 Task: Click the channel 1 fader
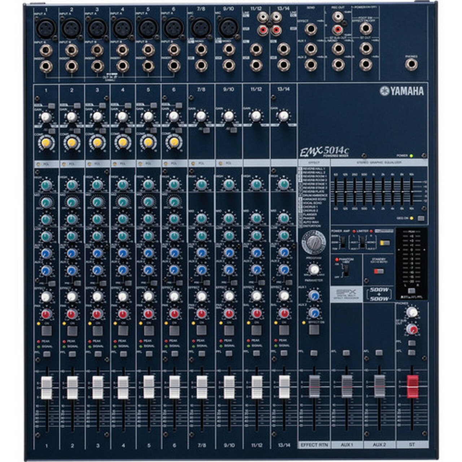click(x=47, y=388)
